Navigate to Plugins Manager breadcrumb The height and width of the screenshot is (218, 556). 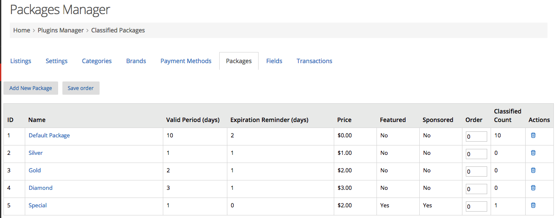click(x=61, y=30)
